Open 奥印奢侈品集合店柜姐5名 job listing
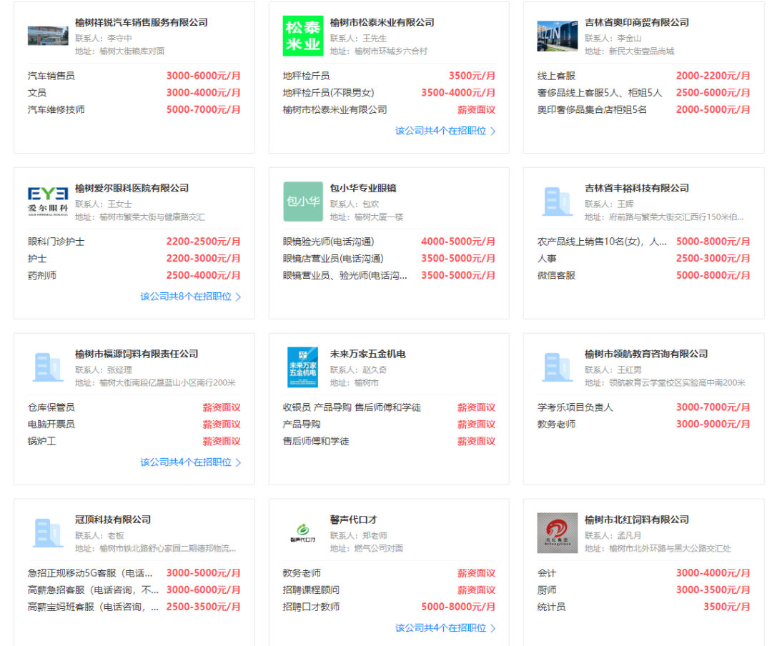Viewport: 772px width, 646px height. point(592,109)
